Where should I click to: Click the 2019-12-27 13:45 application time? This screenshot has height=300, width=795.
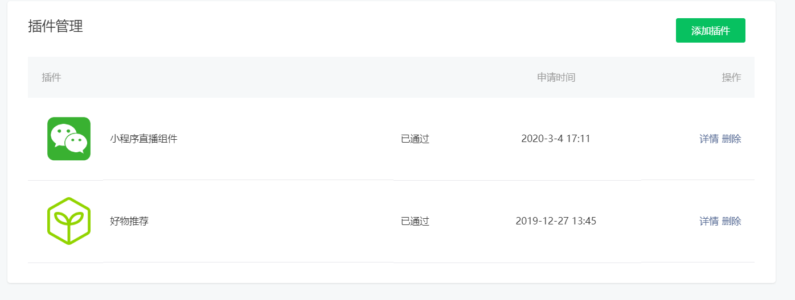pos(555,221)
